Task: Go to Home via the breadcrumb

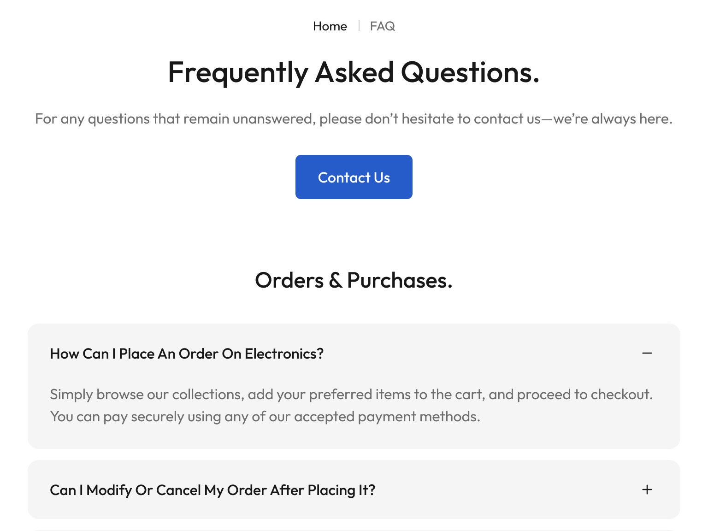Action: pos(330,26)
